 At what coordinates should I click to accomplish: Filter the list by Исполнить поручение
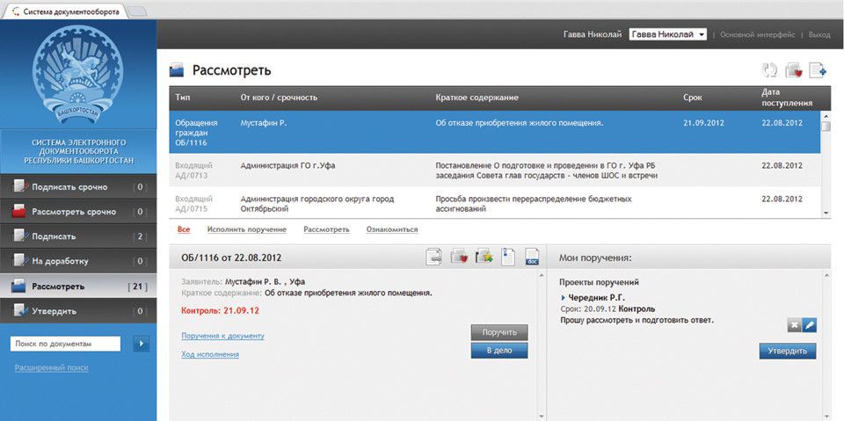point(246,229)
